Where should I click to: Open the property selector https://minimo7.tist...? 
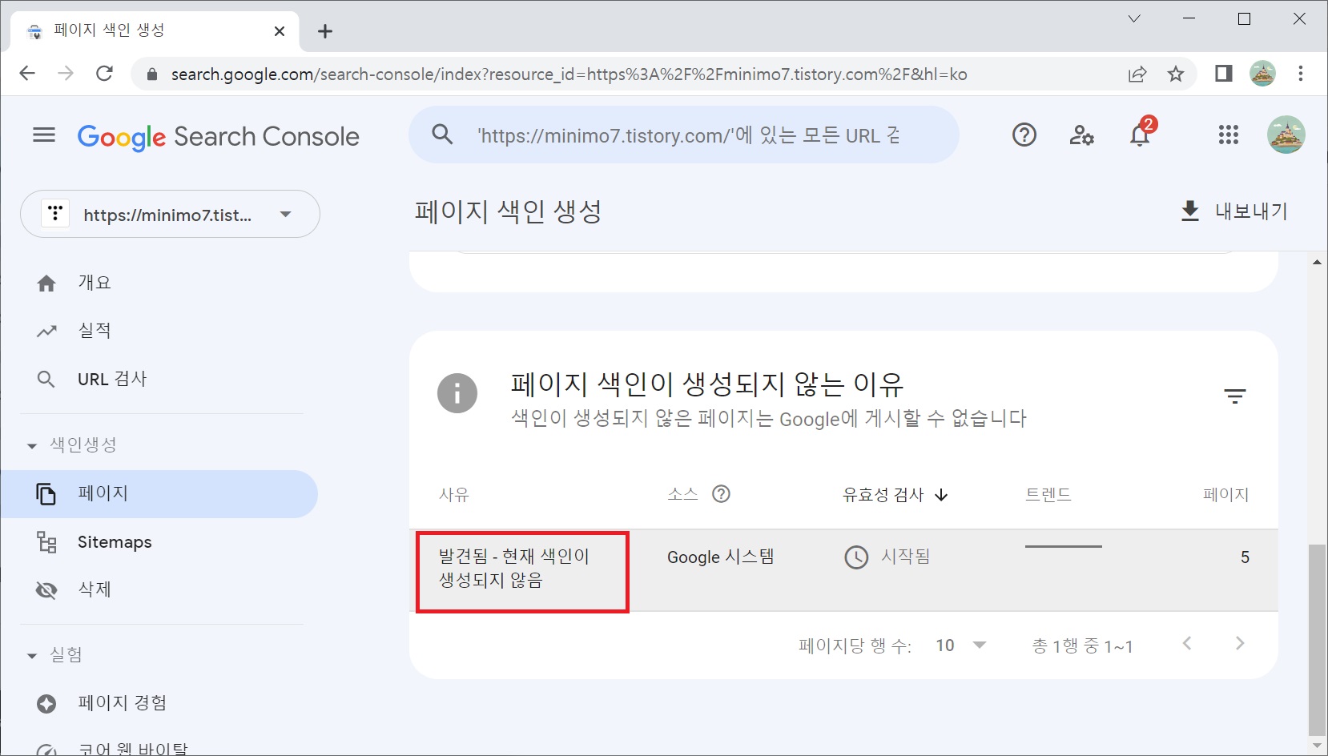(x=170, y=214)
